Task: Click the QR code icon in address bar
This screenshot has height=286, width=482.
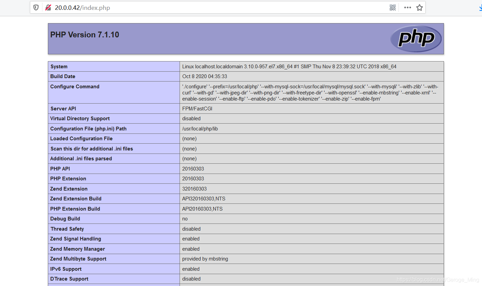Action: (x=393, y=7)
